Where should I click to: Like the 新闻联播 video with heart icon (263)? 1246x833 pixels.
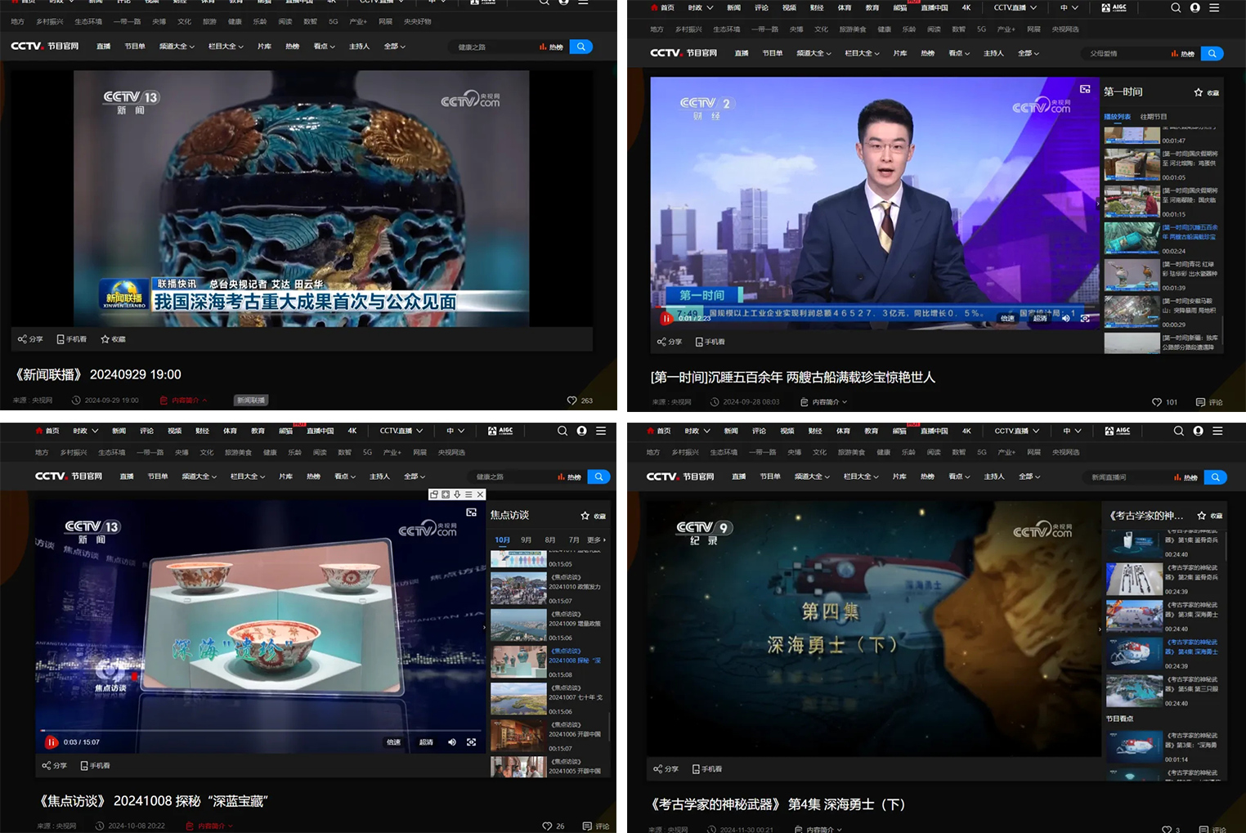(571, 401)
